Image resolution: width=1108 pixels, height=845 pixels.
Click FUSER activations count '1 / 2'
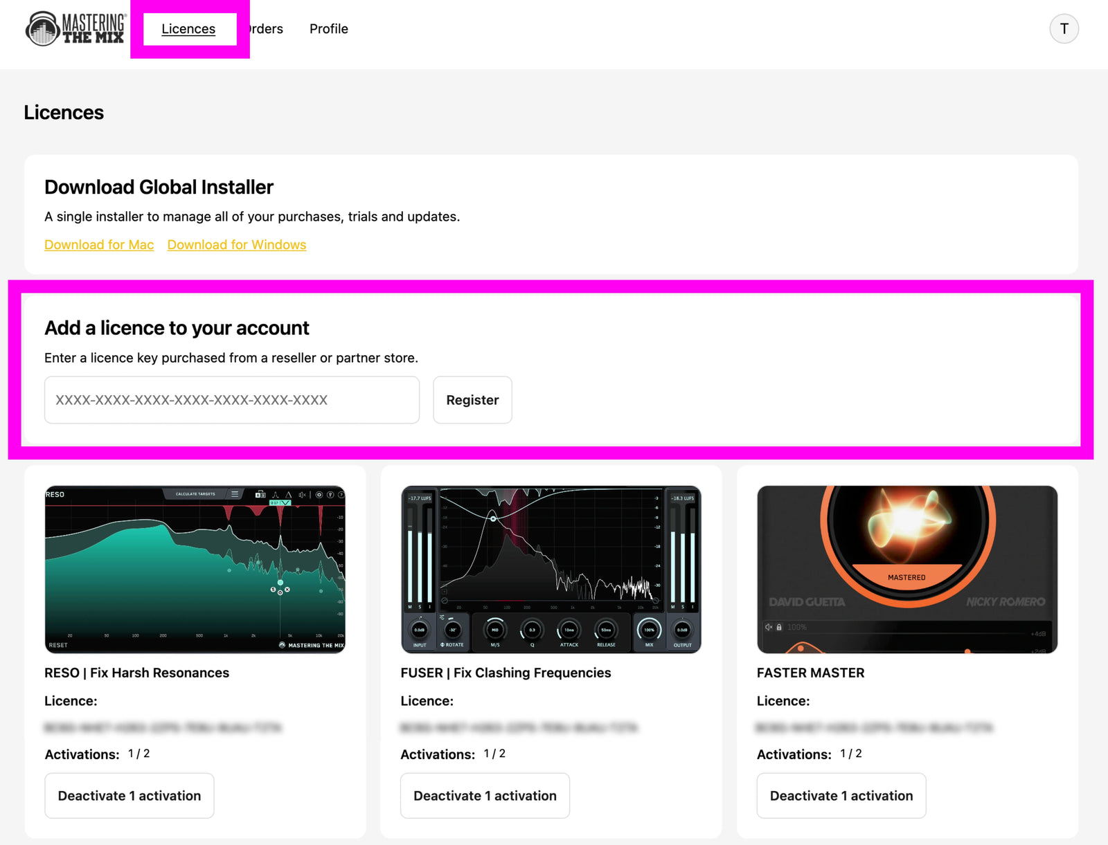point(495,754)
